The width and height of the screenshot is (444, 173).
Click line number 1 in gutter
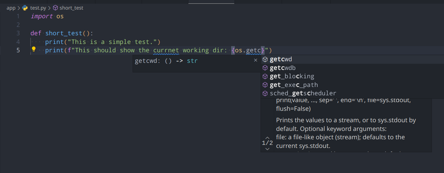(x=18, y=16)
